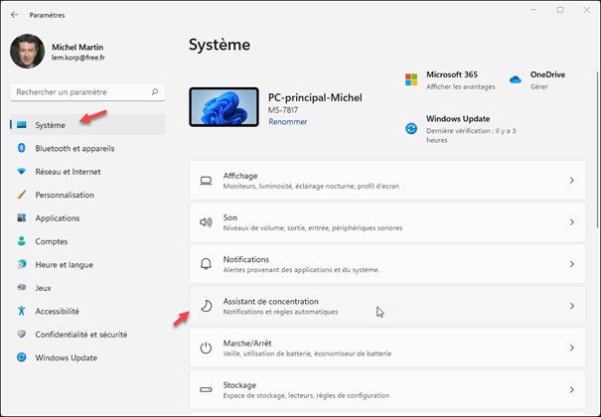Expand Marche/Arrêt chevron arrow

click(x=571, y=347)
